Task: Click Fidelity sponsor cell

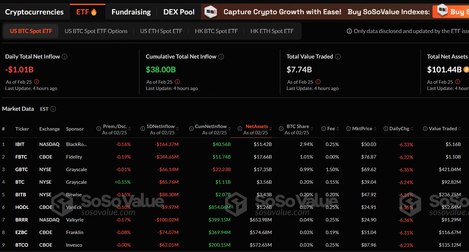Action: [74, 157]
